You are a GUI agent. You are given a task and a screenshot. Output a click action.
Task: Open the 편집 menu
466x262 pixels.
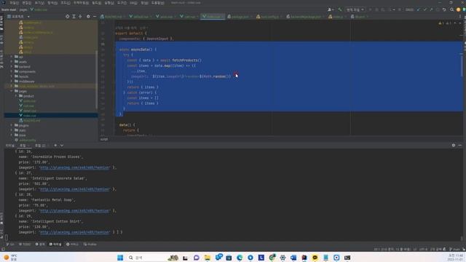point(27,3)
